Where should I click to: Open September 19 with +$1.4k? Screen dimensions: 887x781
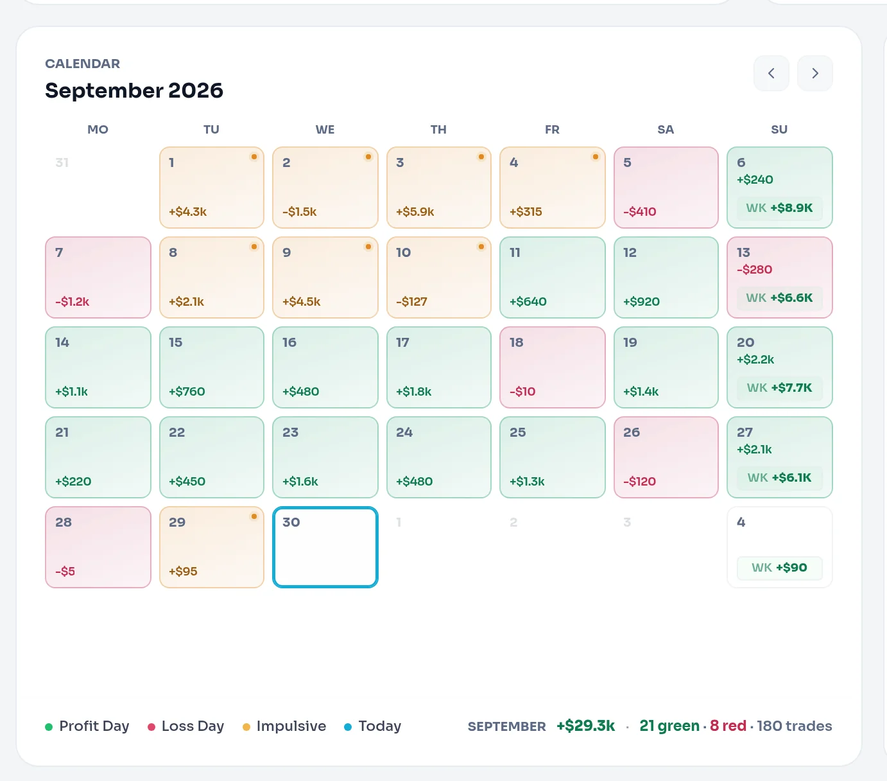click(666, 367)
